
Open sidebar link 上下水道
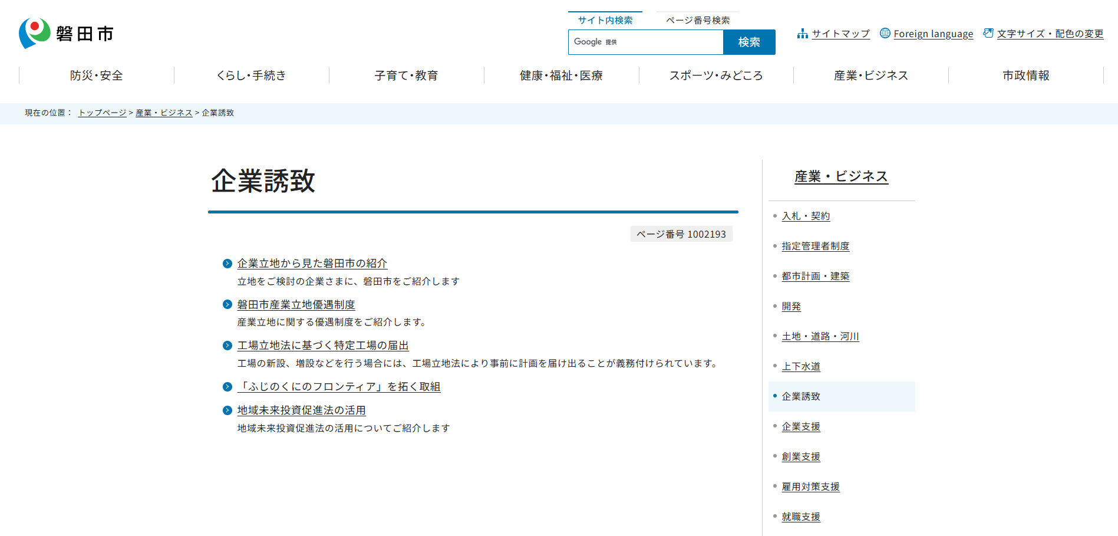point(801,367)
